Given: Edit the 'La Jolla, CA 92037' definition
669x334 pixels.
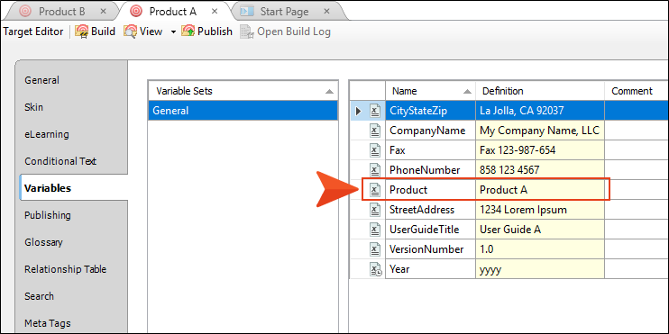Looking at the screenshot, I should point(540,112).
